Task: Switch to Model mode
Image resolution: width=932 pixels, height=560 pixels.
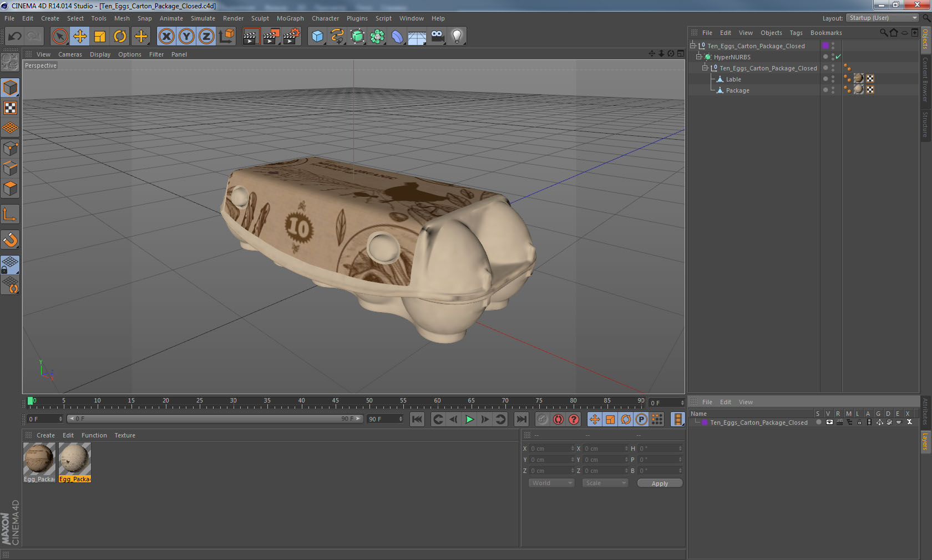Action: tap(10, 88)
